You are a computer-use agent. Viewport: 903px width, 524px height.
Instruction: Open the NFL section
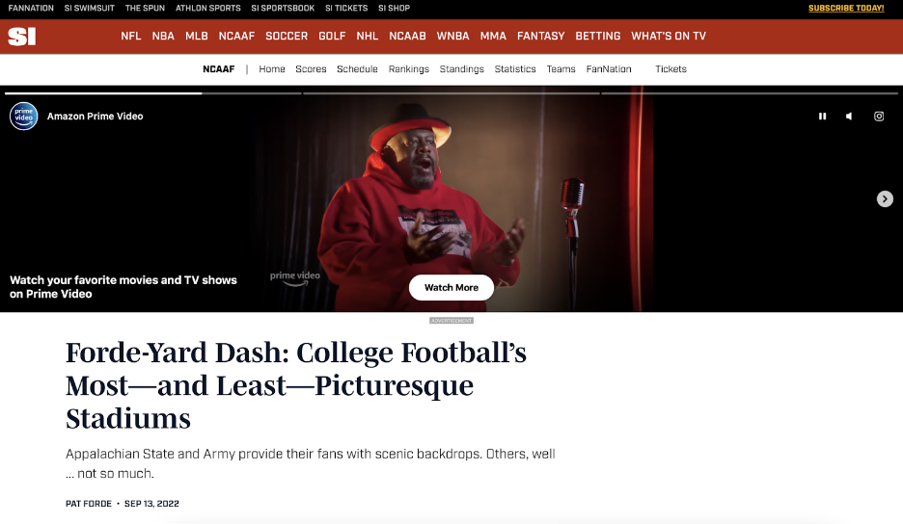tap(131, 37)
